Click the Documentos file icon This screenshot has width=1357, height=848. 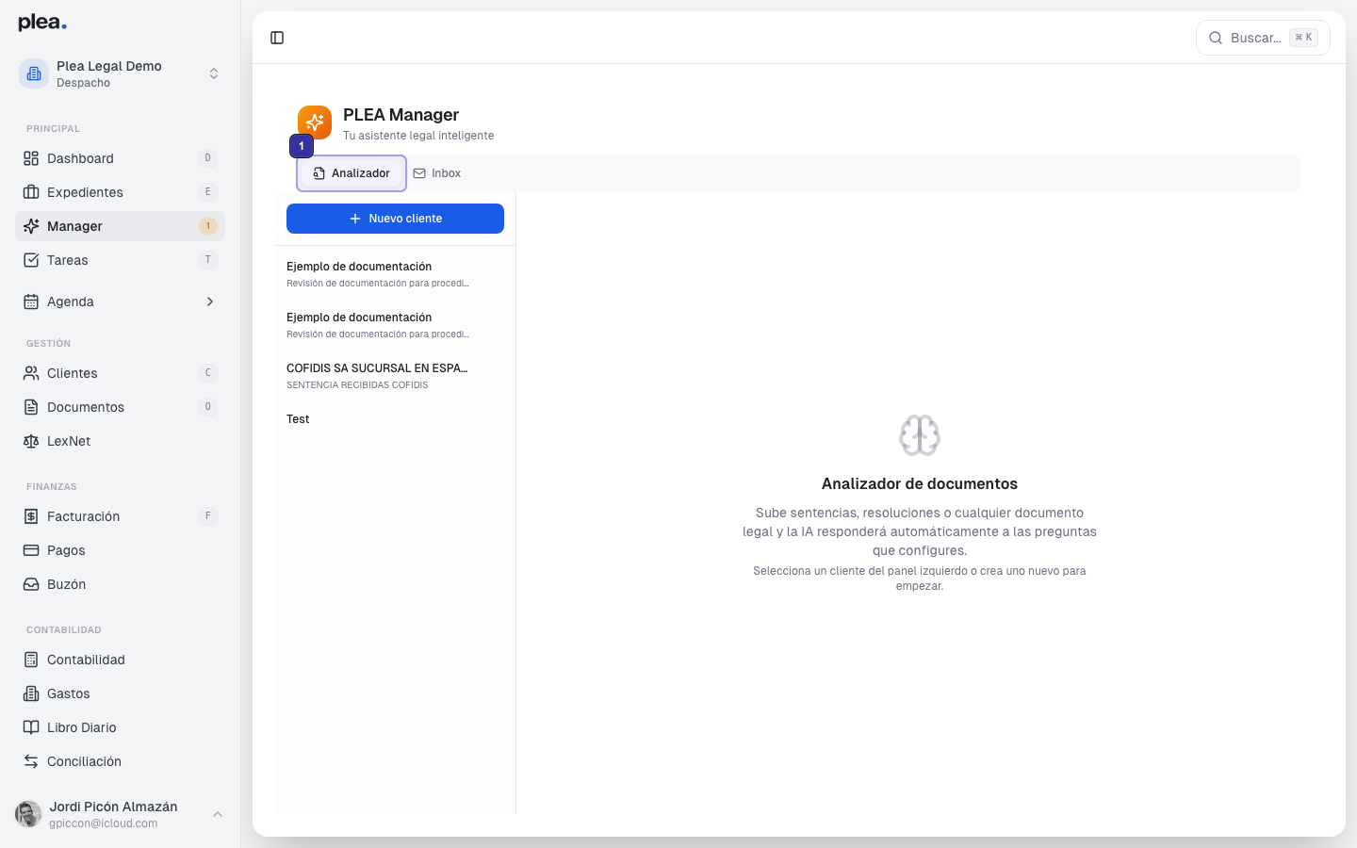31,407
